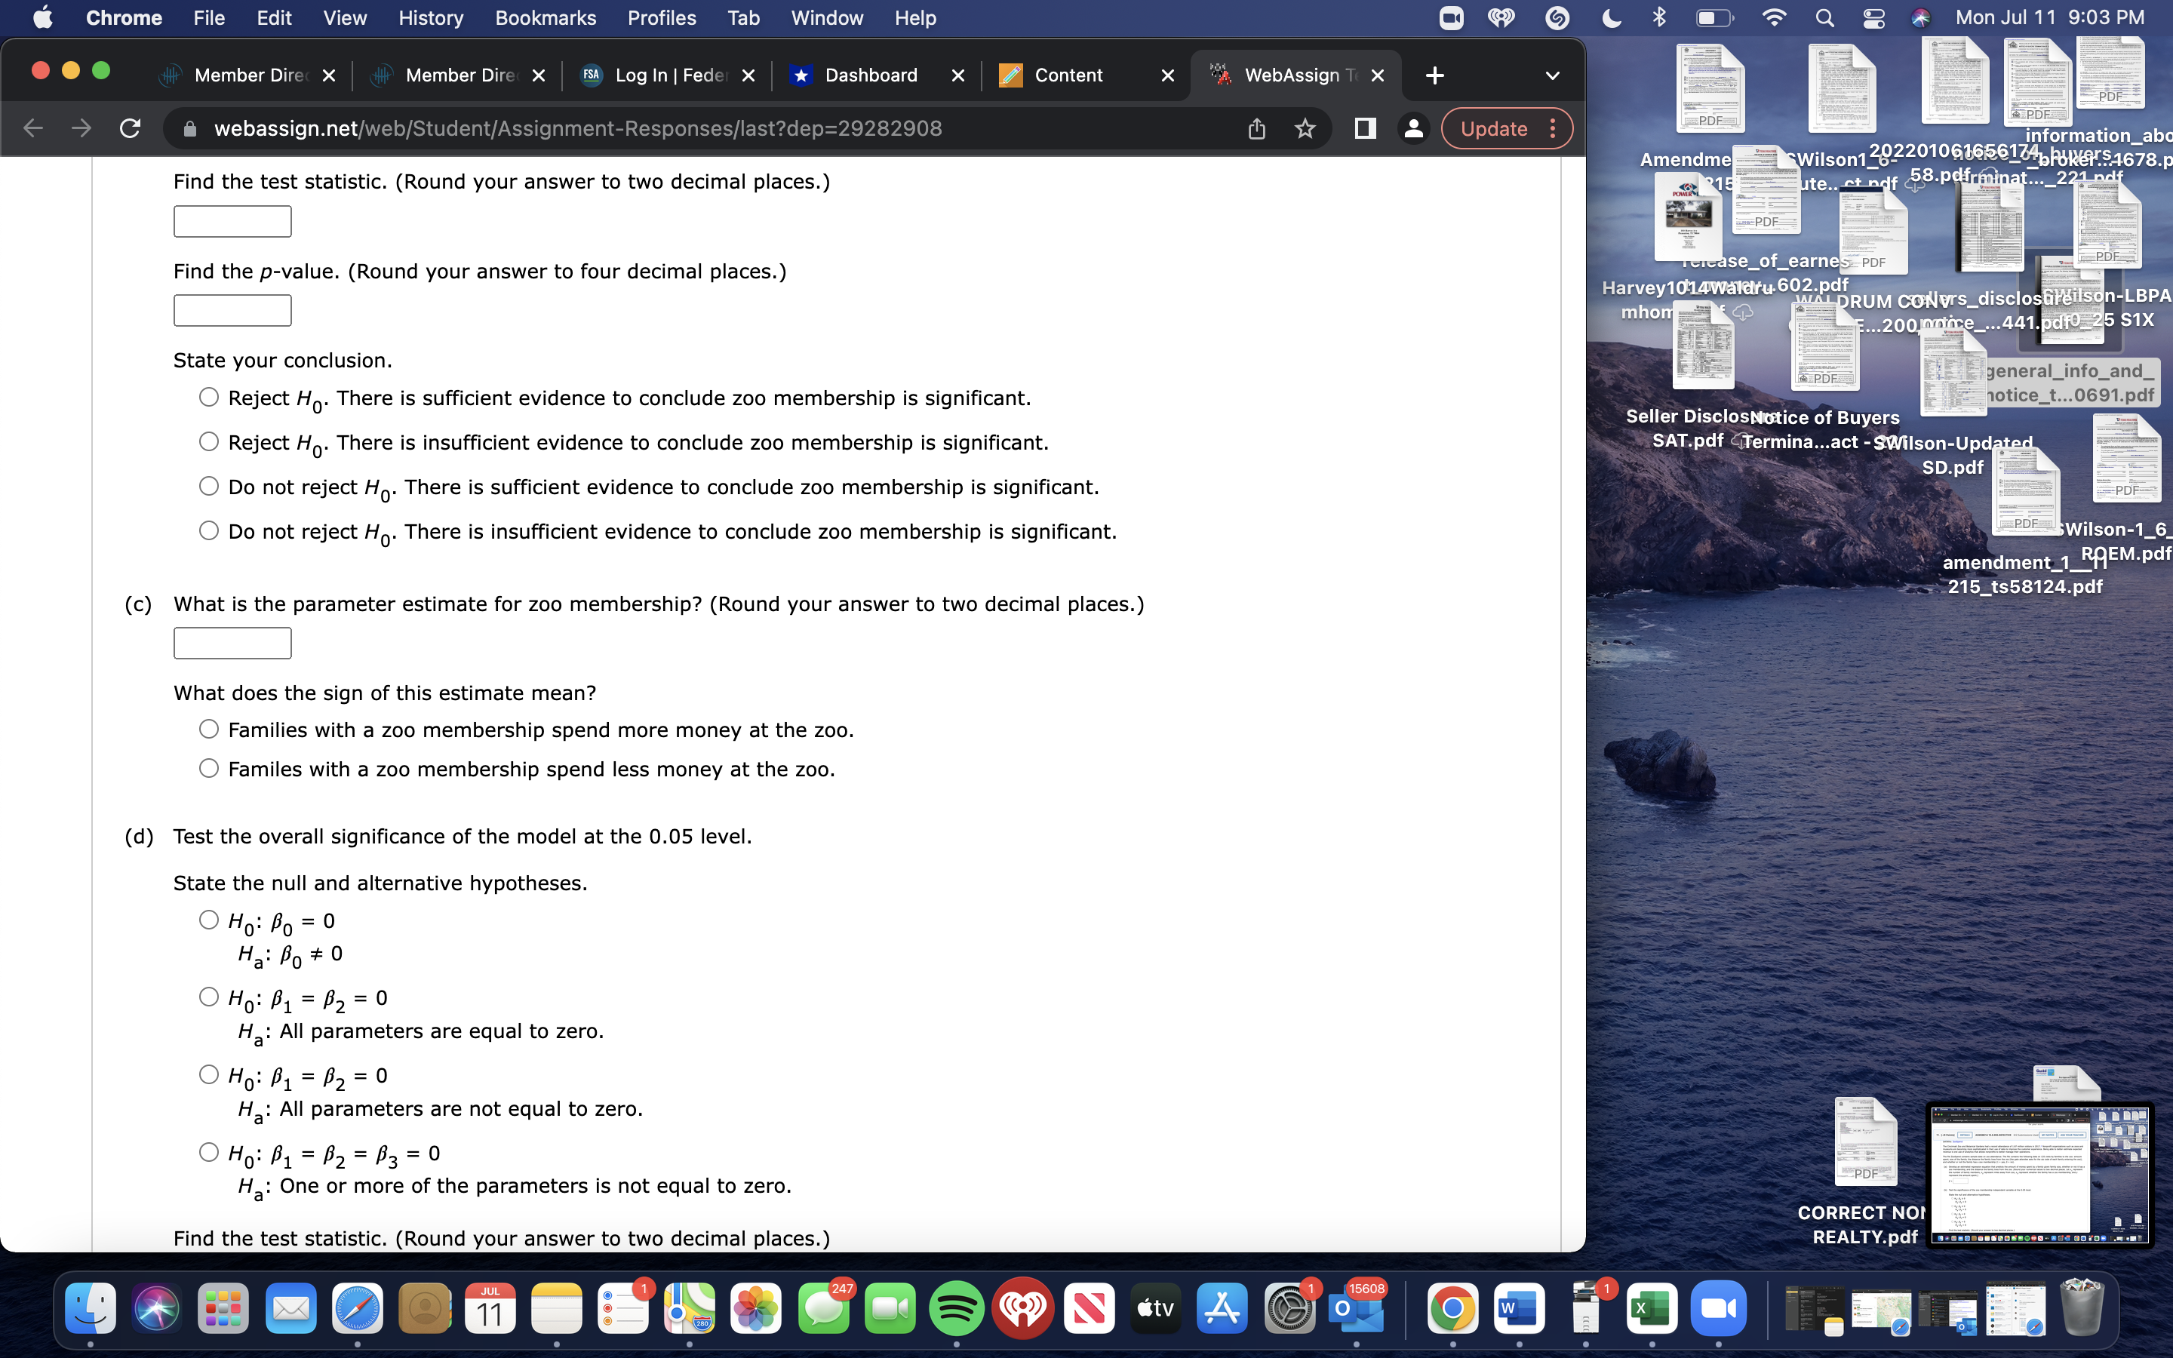This screenshot has width=2173, height=1358.
Task: Reload the WebAssign page
Action: click(131, 128)
